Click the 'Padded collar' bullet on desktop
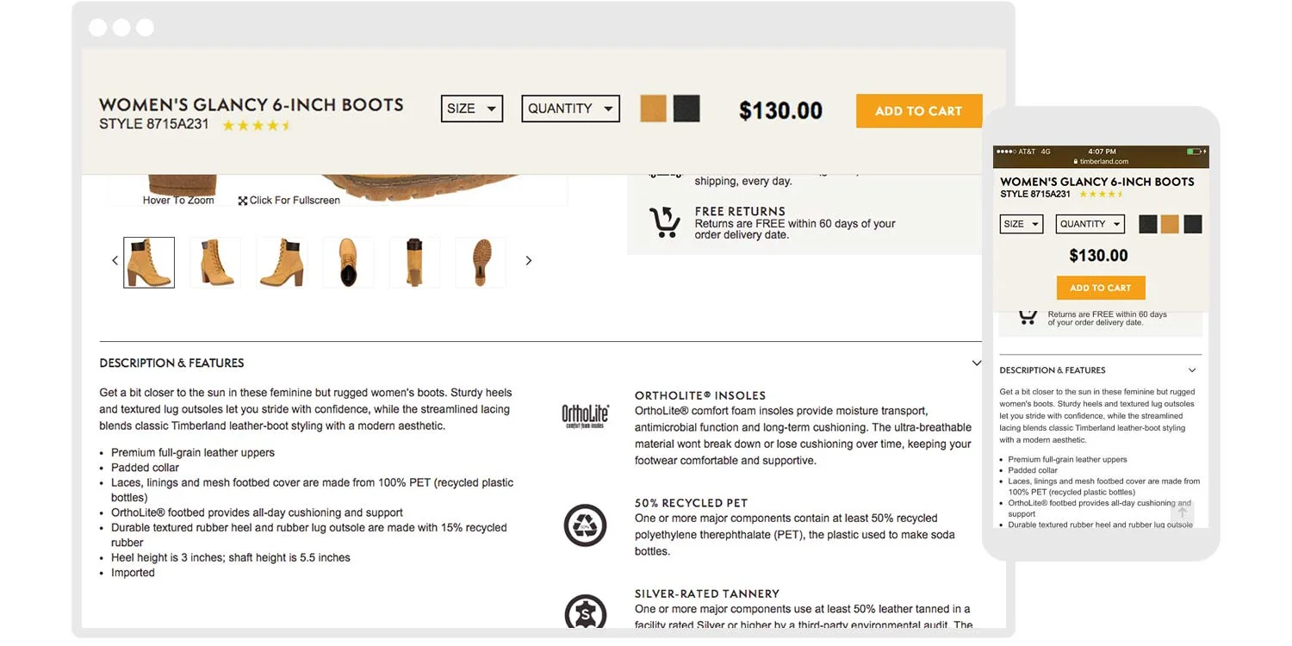This screenshot has width=1292, height=646. tap(145, 468)
